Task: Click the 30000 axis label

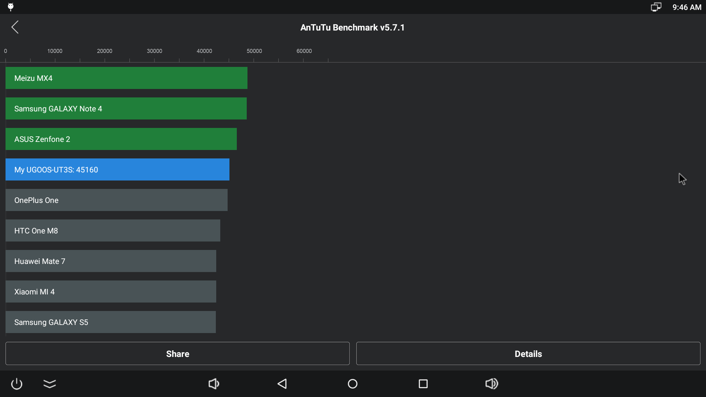Action: [154, 51]
